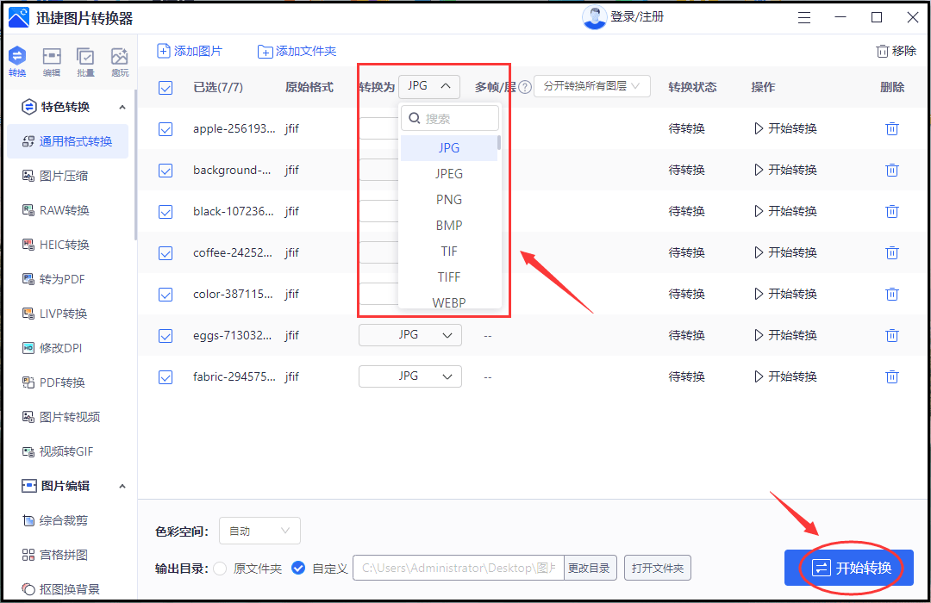Uncheck the black-107236 checkbox

[x=166, y=212]
